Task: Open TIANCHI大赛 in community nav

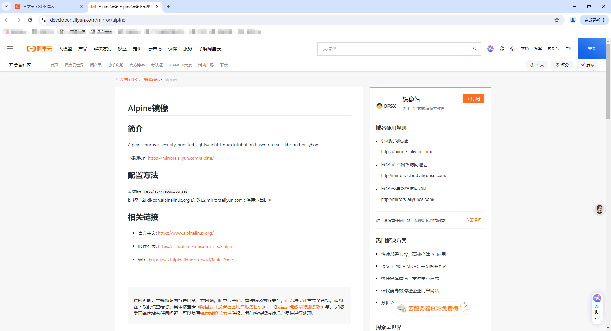Action: point(180,65)
